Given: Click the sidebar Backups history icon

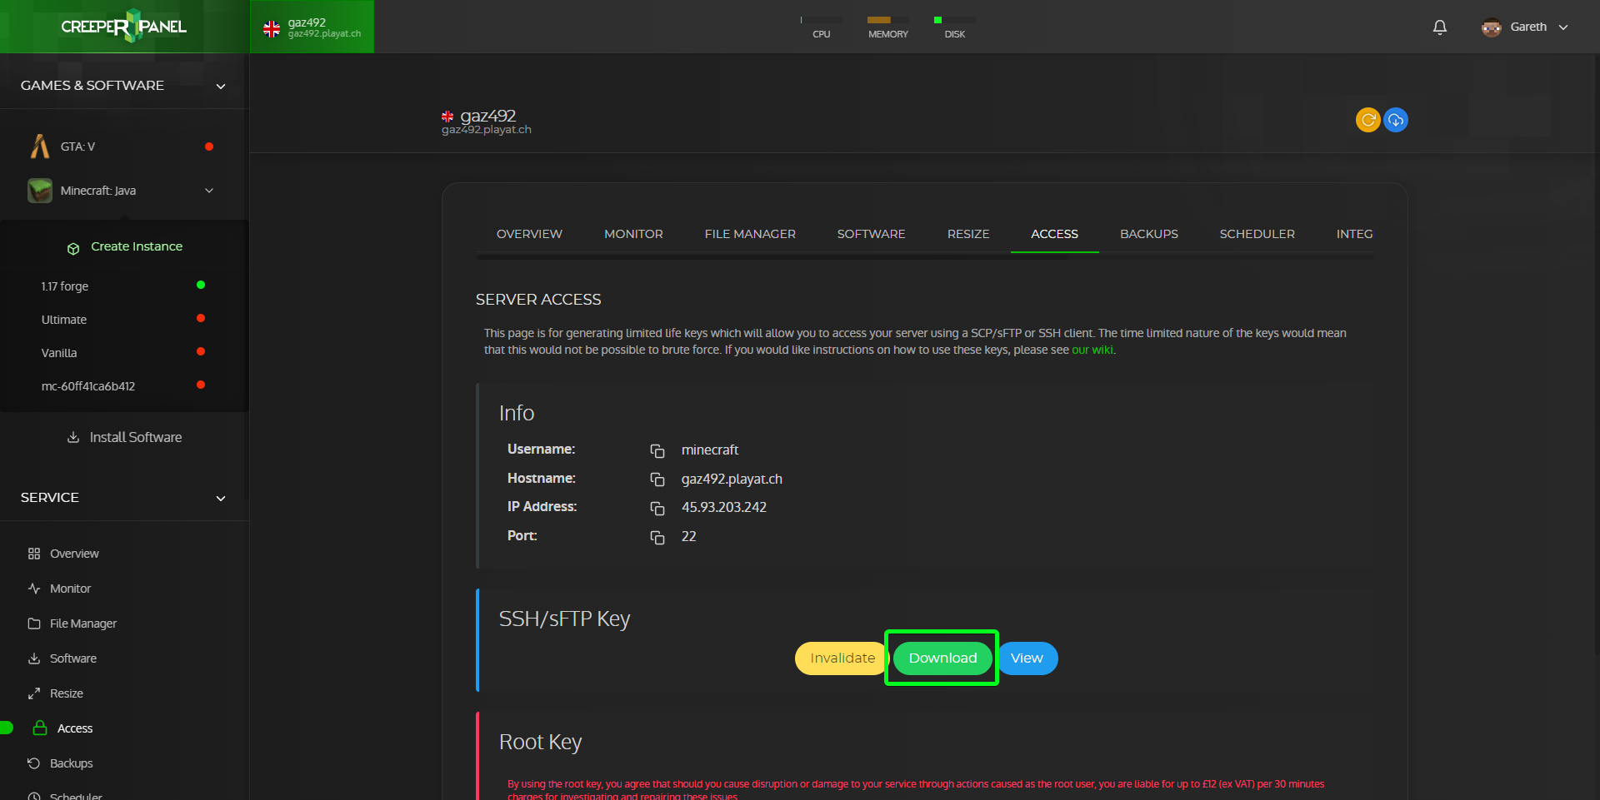Looking at the screenshot, I should click(34, 763).
